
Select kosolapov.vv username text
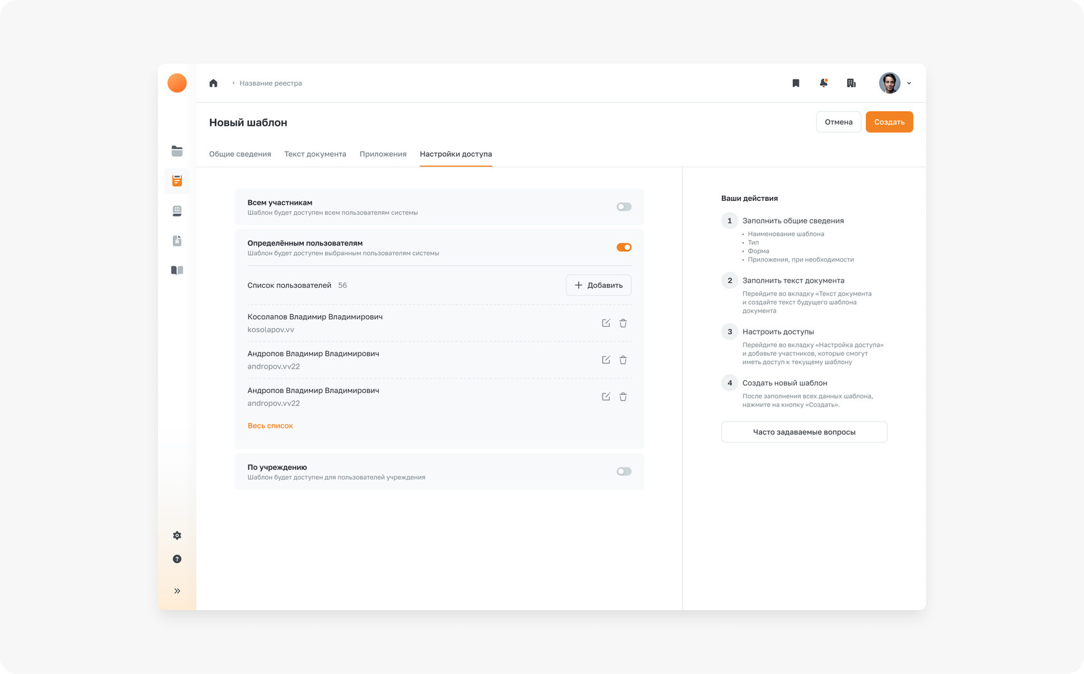[270, 330]
